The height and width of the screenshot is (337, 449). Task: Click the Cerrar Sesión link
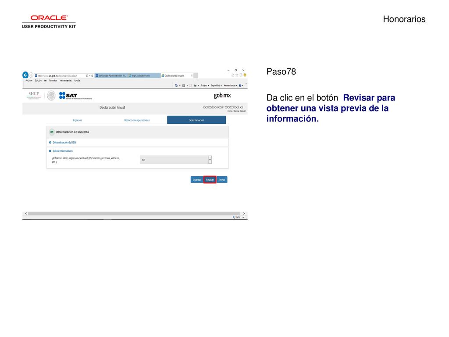(240, 111)
